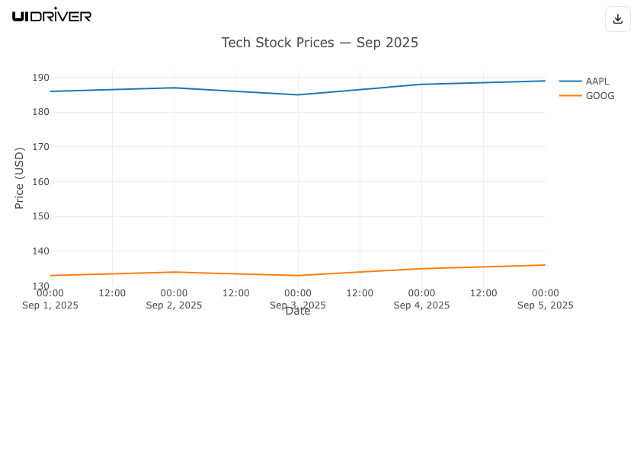The image size is (640, 457).
Task: Click the 190 y-axis tick label
Action: pos(40,78)
